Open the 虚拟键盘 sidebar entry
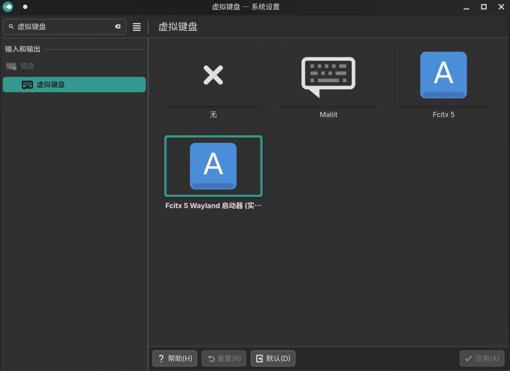This screenshot has height=371, width=510. (x=74, y=84)
